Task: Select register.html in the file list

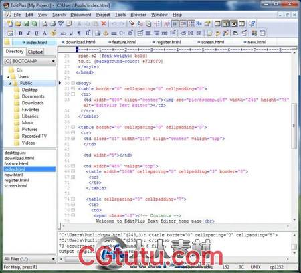Action: point(17,180)
